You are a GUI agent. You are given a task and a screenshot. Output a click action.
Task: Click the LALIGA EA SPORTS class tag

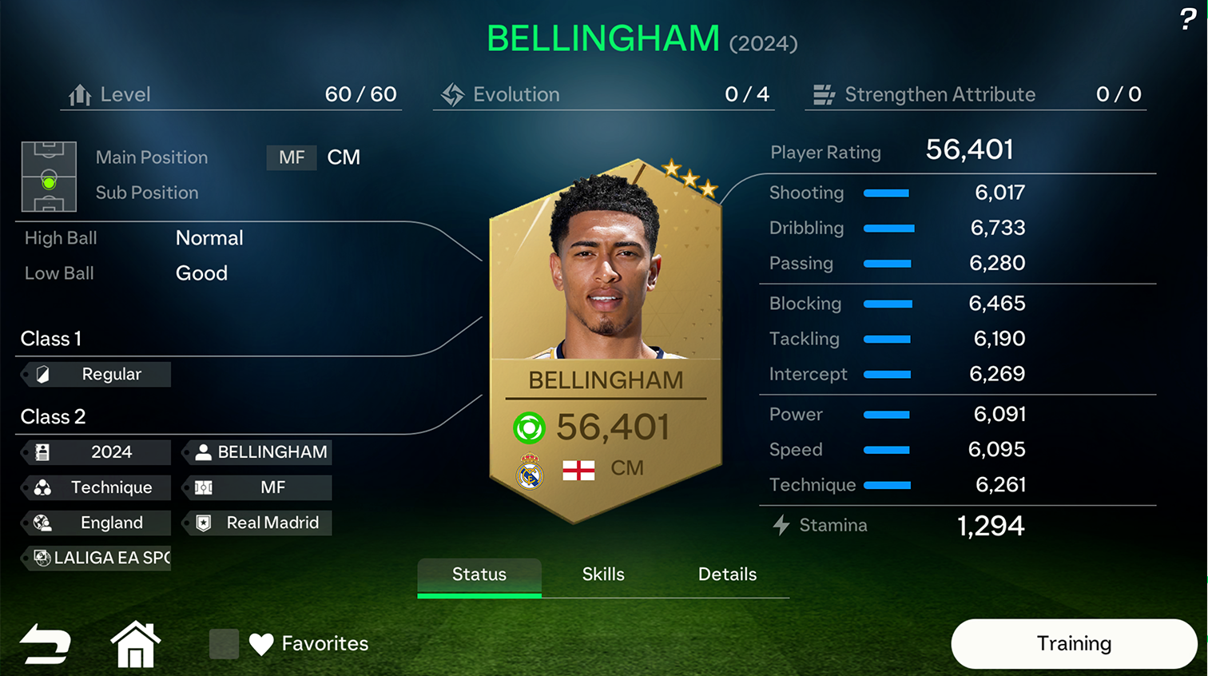click(97, 558)
